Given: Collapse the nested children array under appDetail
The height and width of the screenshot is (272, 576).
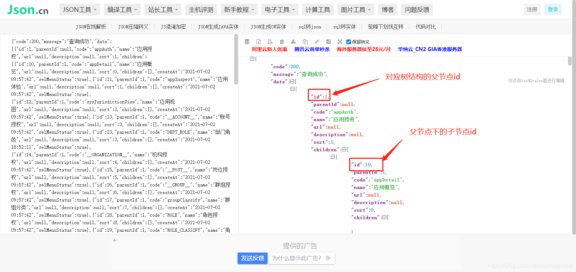Looking at the screenshot, I should [x=384, y=217].
